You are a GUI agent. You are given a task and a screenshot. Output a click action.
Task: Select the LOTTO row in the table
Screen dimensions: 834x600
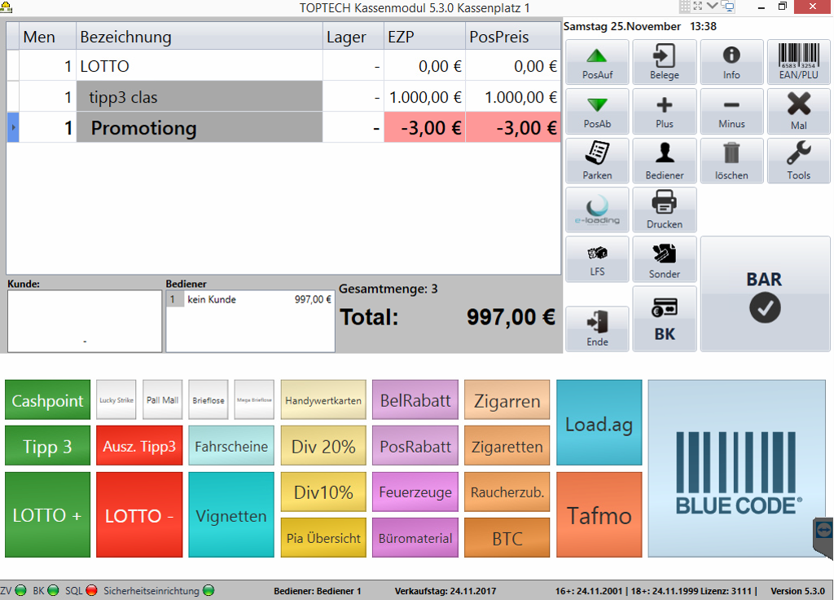[x=283, y=65]
